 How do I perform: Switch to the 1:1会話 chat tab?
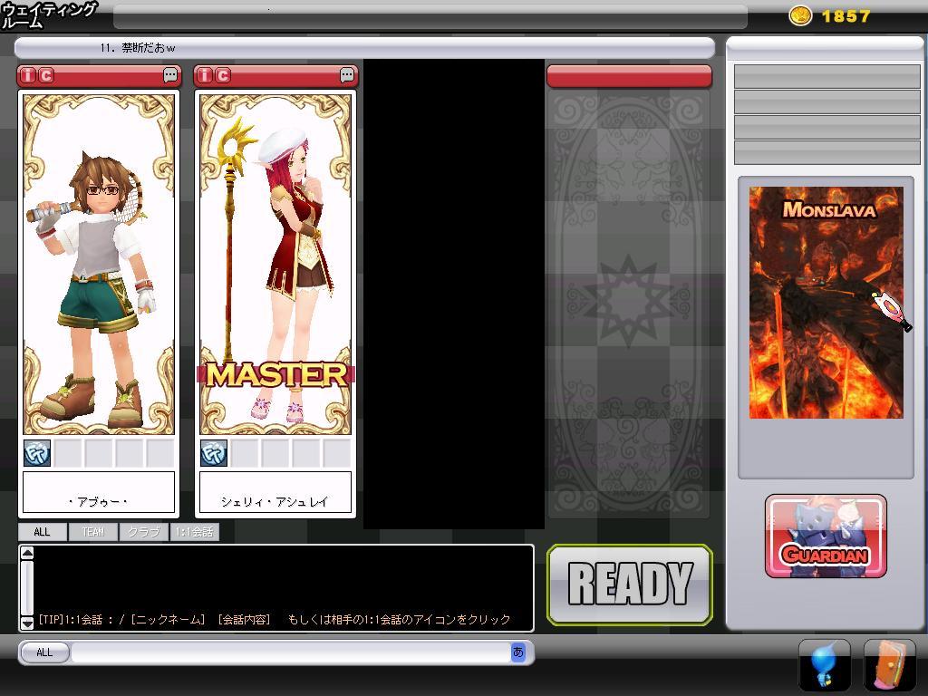tap(194, 532)
